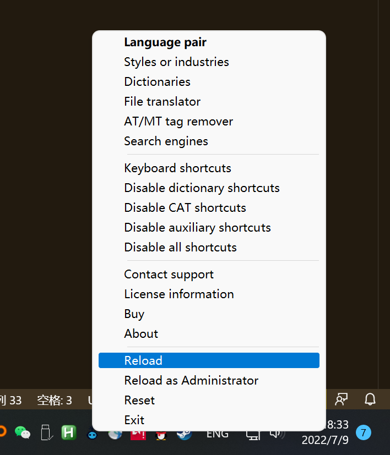
Task: Click the QQ penguin tray icon
Action: 161,436
